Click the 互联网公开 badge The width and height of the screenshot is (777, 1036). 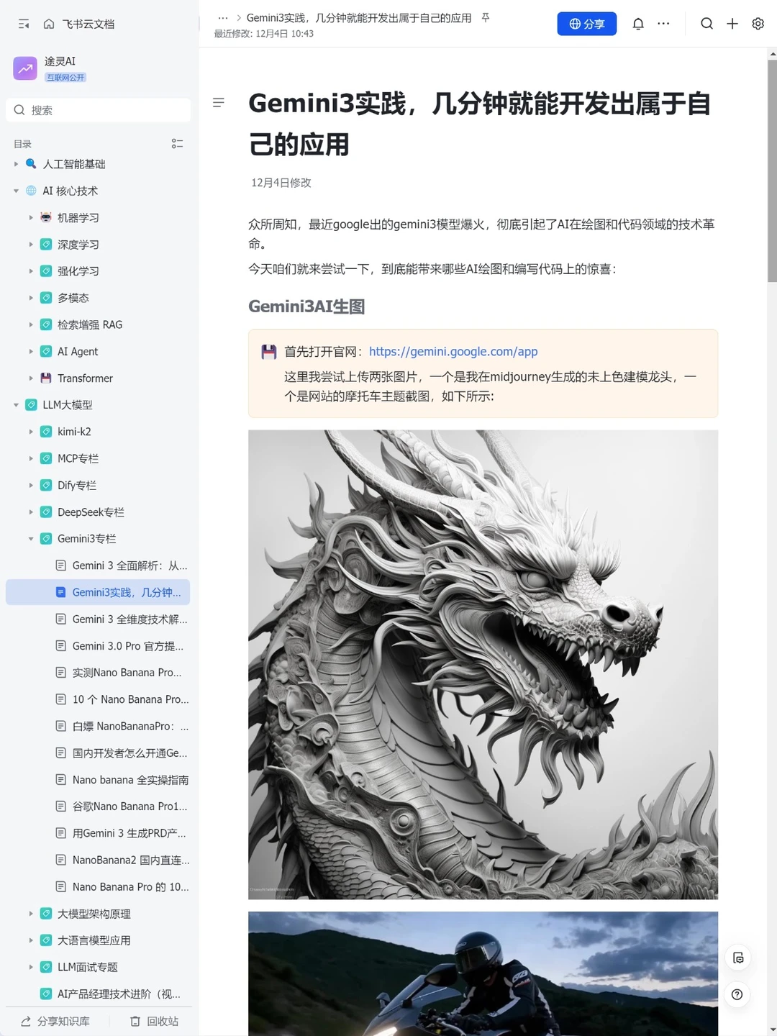pyautogui.click(x=65, y=77)
